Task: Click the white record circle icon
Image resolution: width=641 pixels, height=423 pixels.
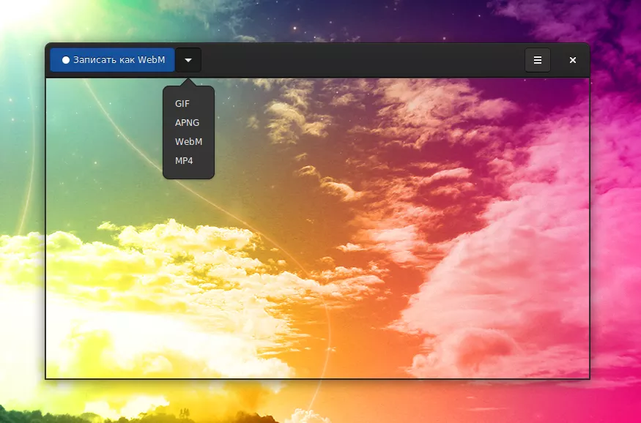Action: 66,60
